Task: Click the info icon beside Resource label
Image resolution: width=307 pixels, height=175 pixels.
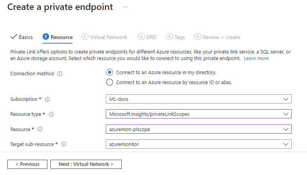Action: 39,129
